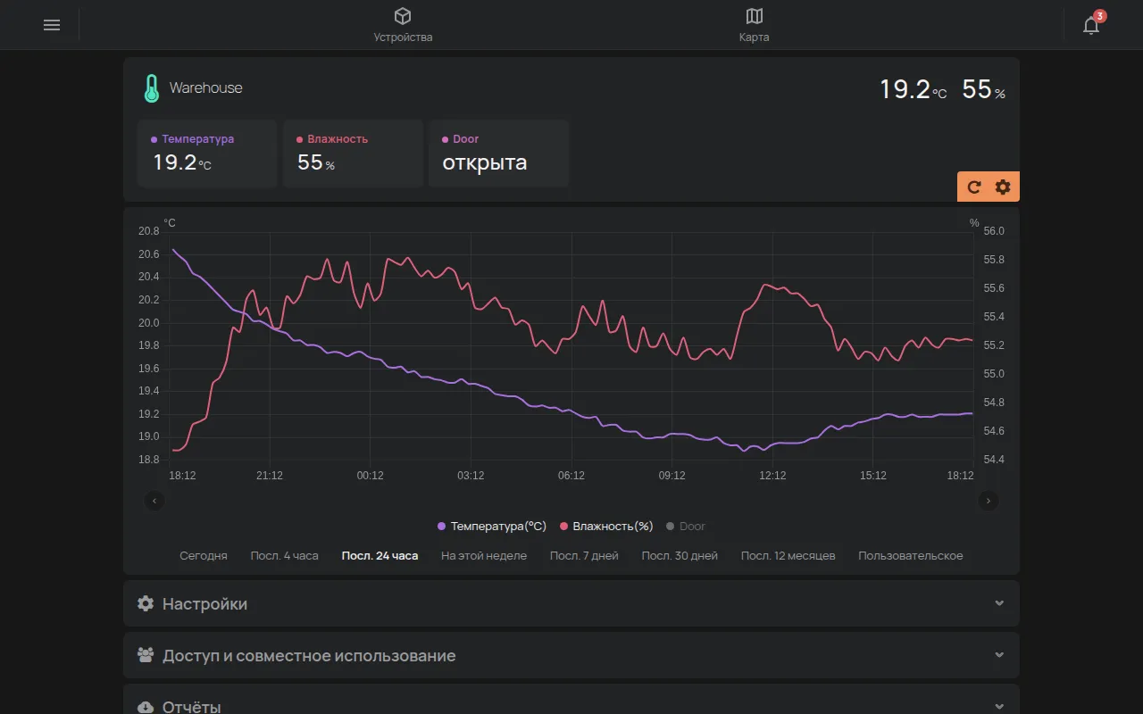Shift chart left with arrow button

pyautogui.click(x=154, y=501)
